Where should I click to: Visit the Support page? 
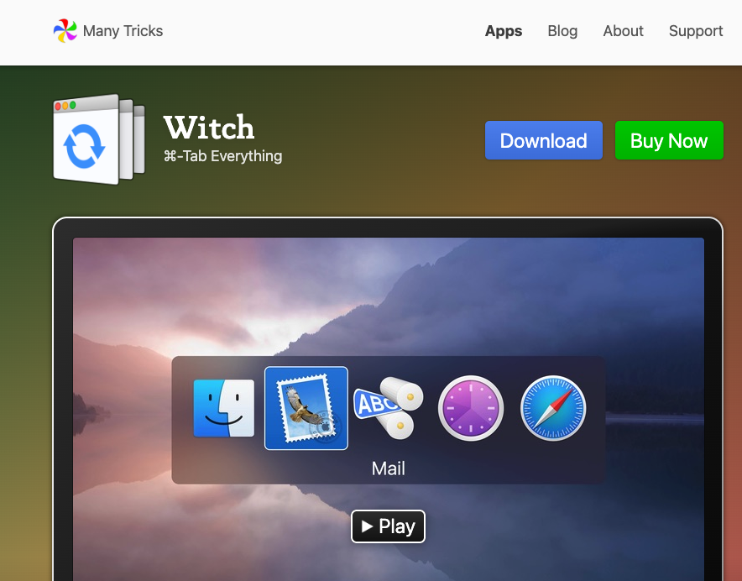click(696, 31)
